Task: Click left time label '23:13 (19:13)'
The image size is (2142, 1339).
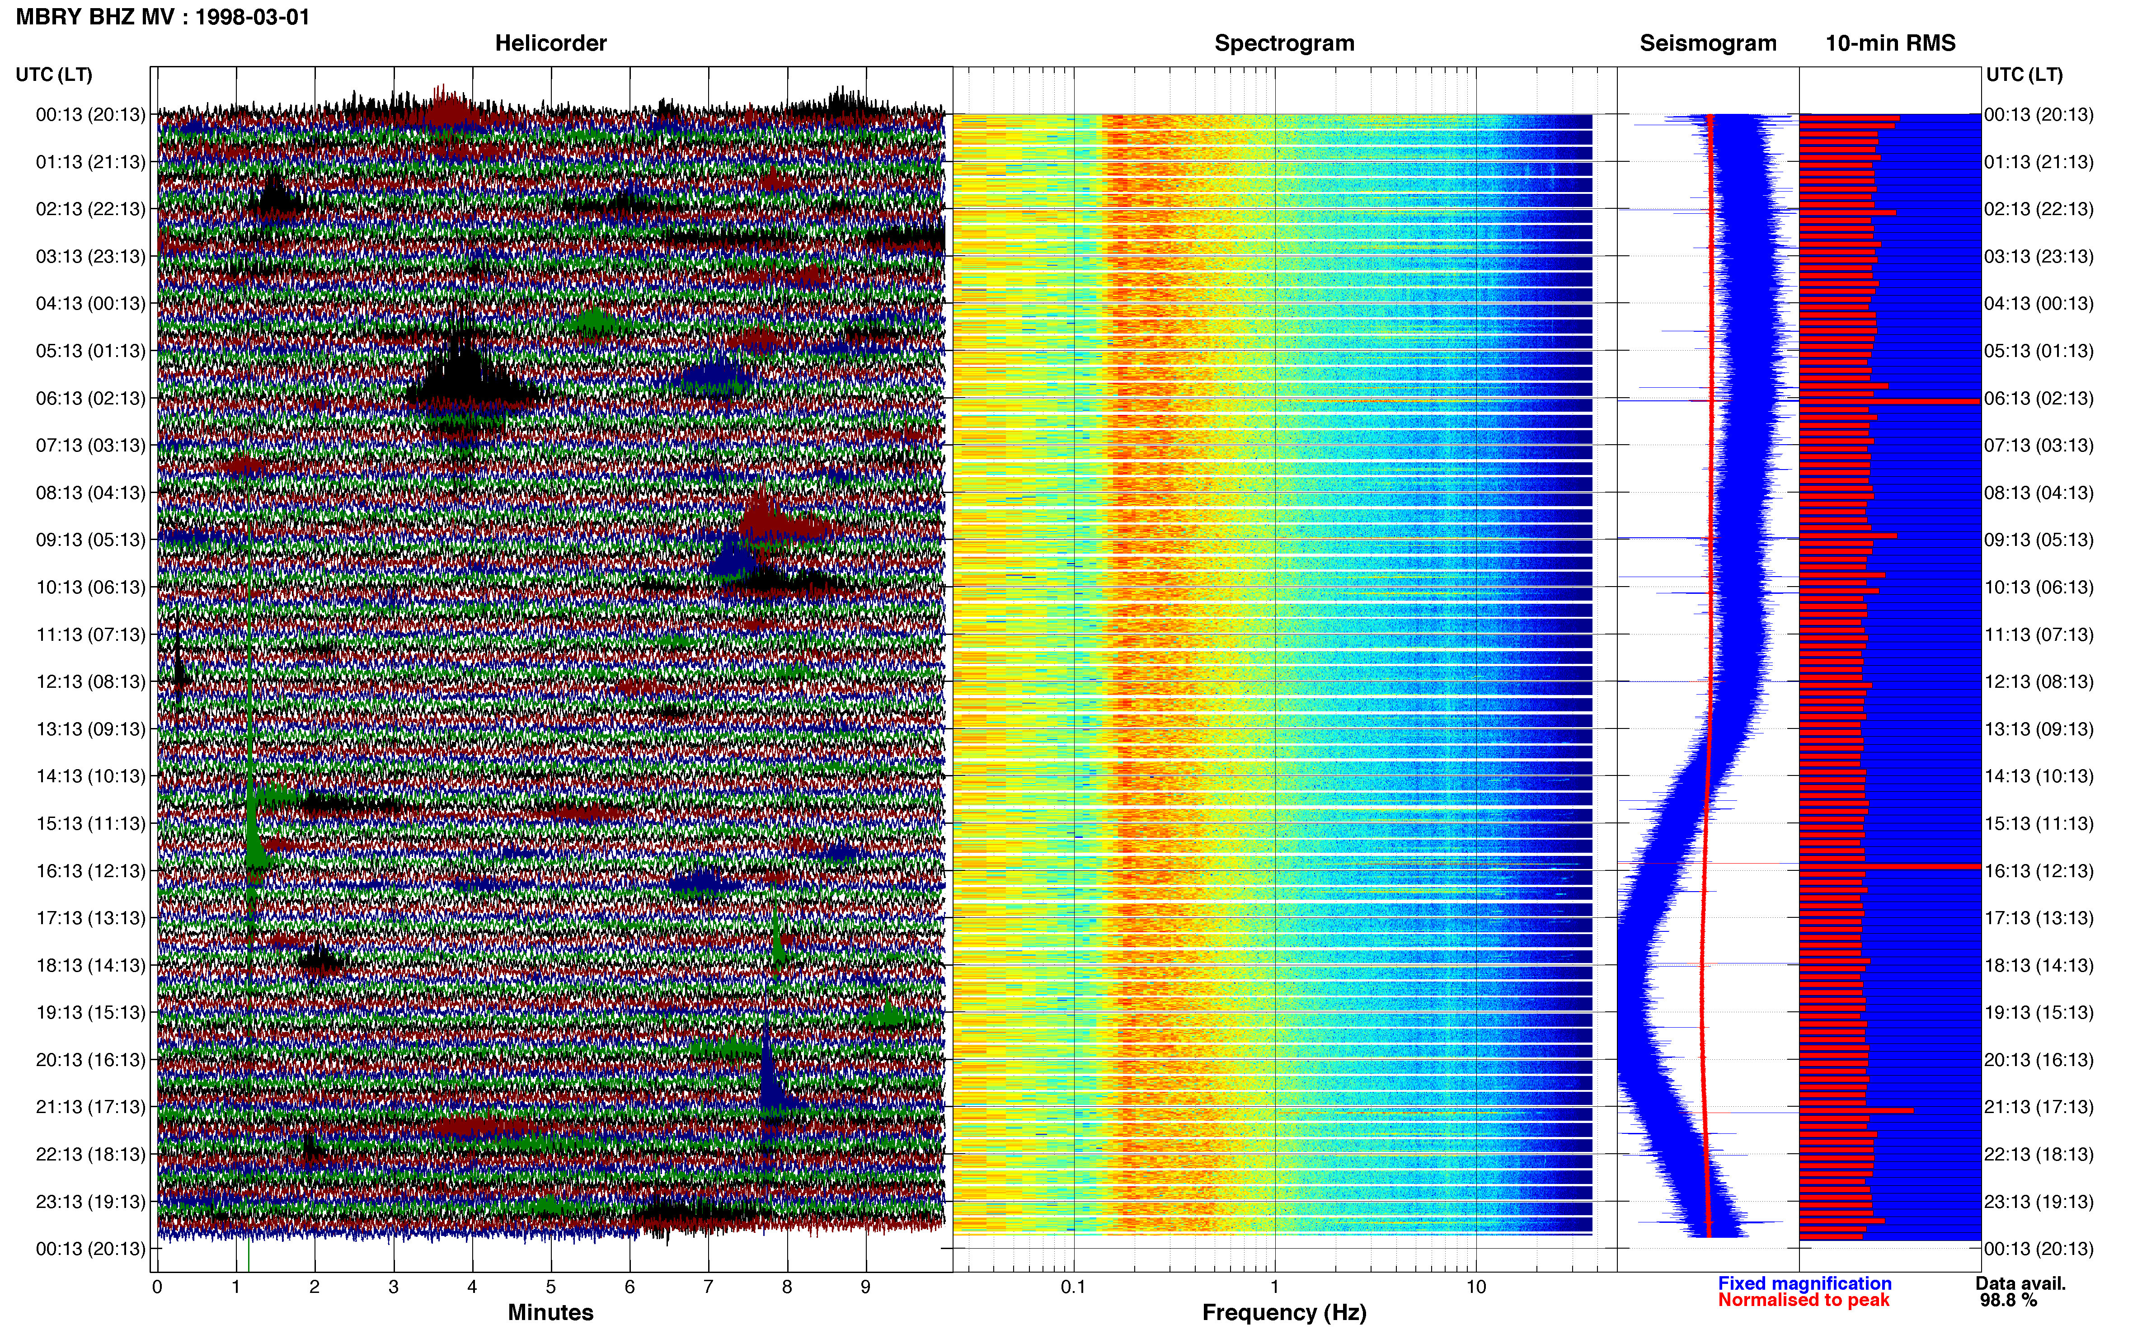Action: (x=90, y=1202)
